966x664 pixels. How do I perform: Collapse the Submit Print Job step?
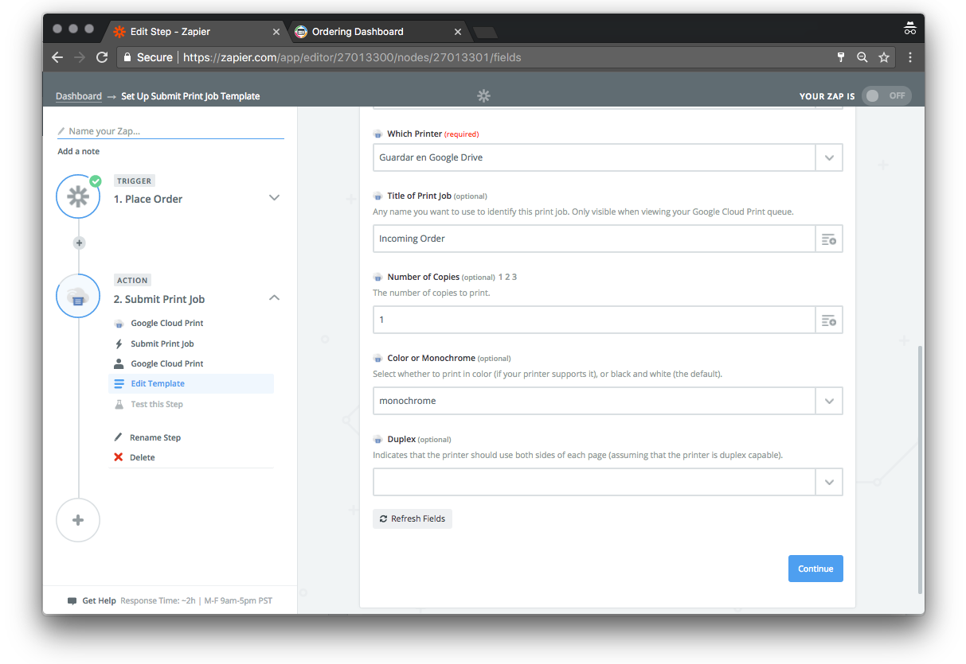coord(274,297)
